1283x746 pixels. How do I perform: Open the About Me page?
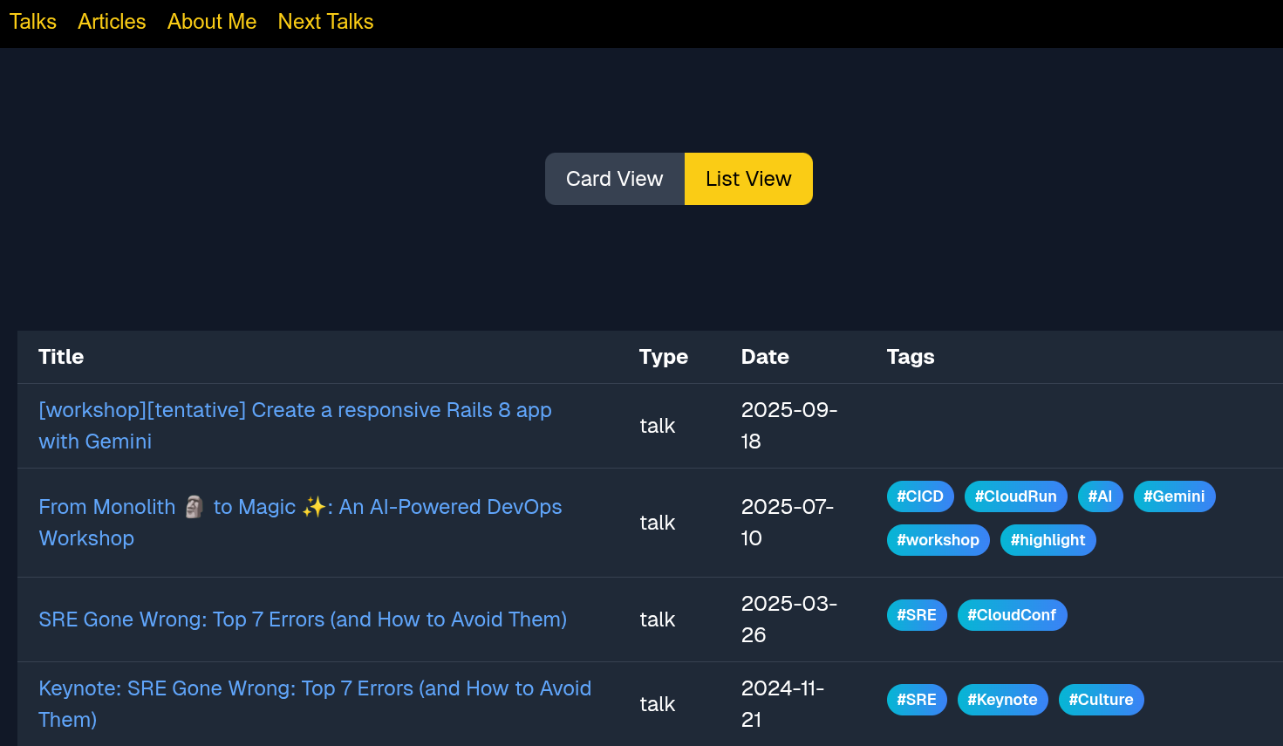[x=212, y=22]
